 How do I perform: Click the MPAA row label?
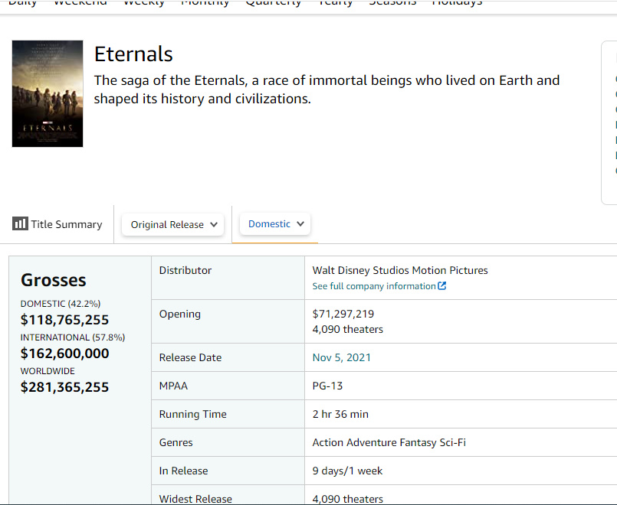(173, 386)
